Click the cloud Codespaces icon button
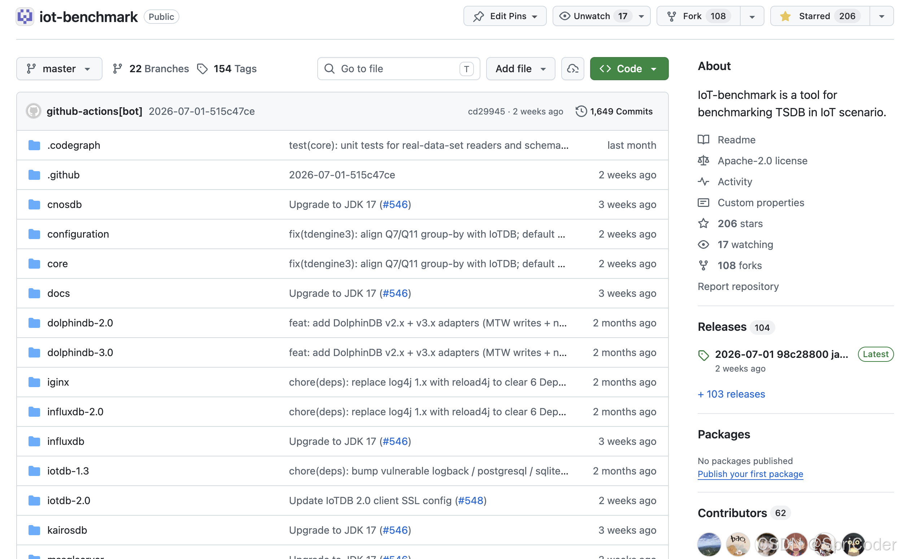This screenshot has height=559, width=898. [574, 69]
